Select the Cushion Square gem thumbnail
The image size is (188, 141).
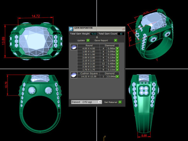coord(74,75)
